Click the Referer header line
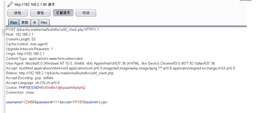Viewport: 265px width, 113px height. click(x=60, y=73)
